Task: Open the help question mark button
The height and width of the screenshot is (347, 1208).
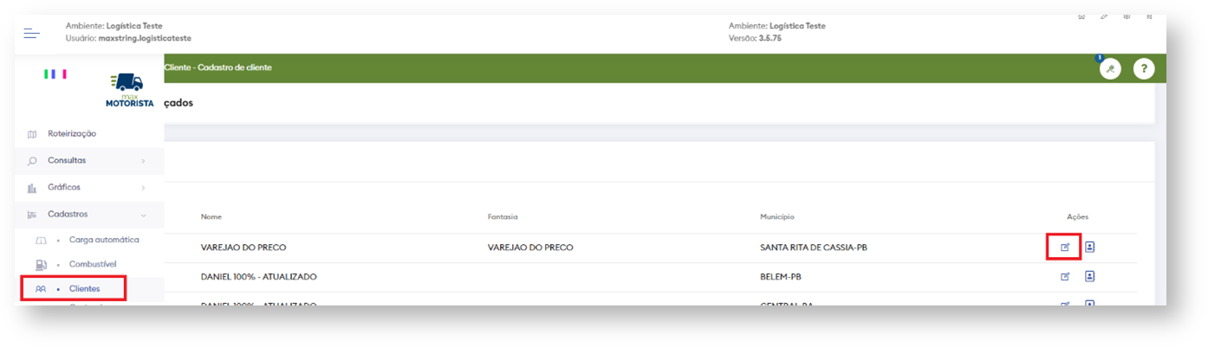Action: coord(1144,68)
